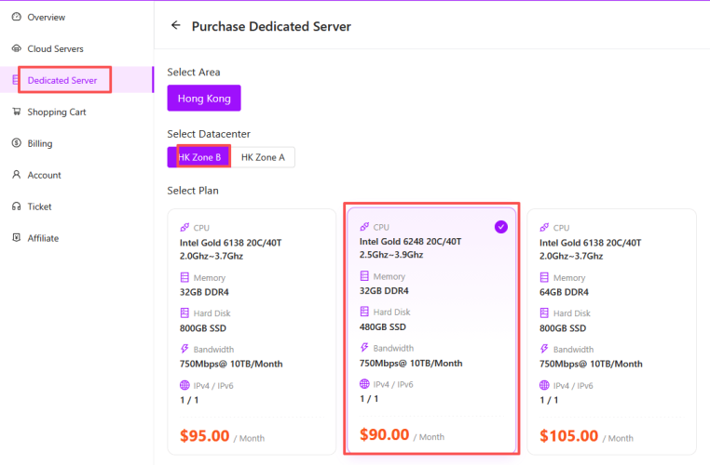Click the Affiliate icon in sidebar
The image size is (710, 465).
[x=16, y=238]
